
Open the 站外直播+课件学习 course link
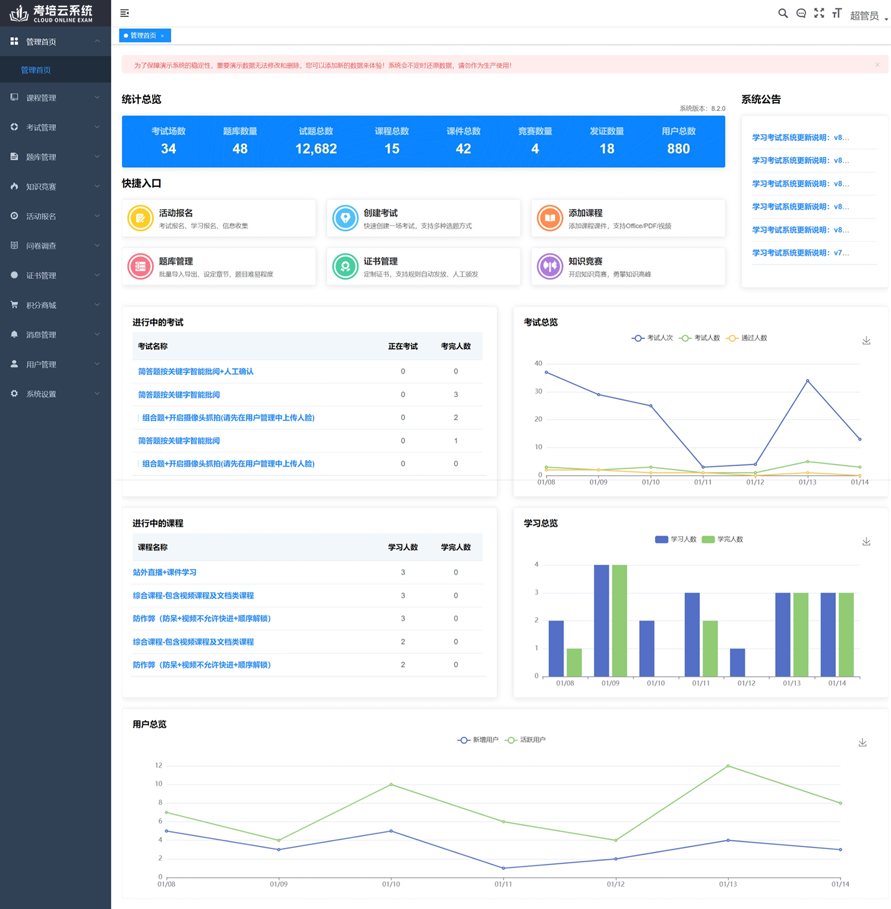[165, 572]
